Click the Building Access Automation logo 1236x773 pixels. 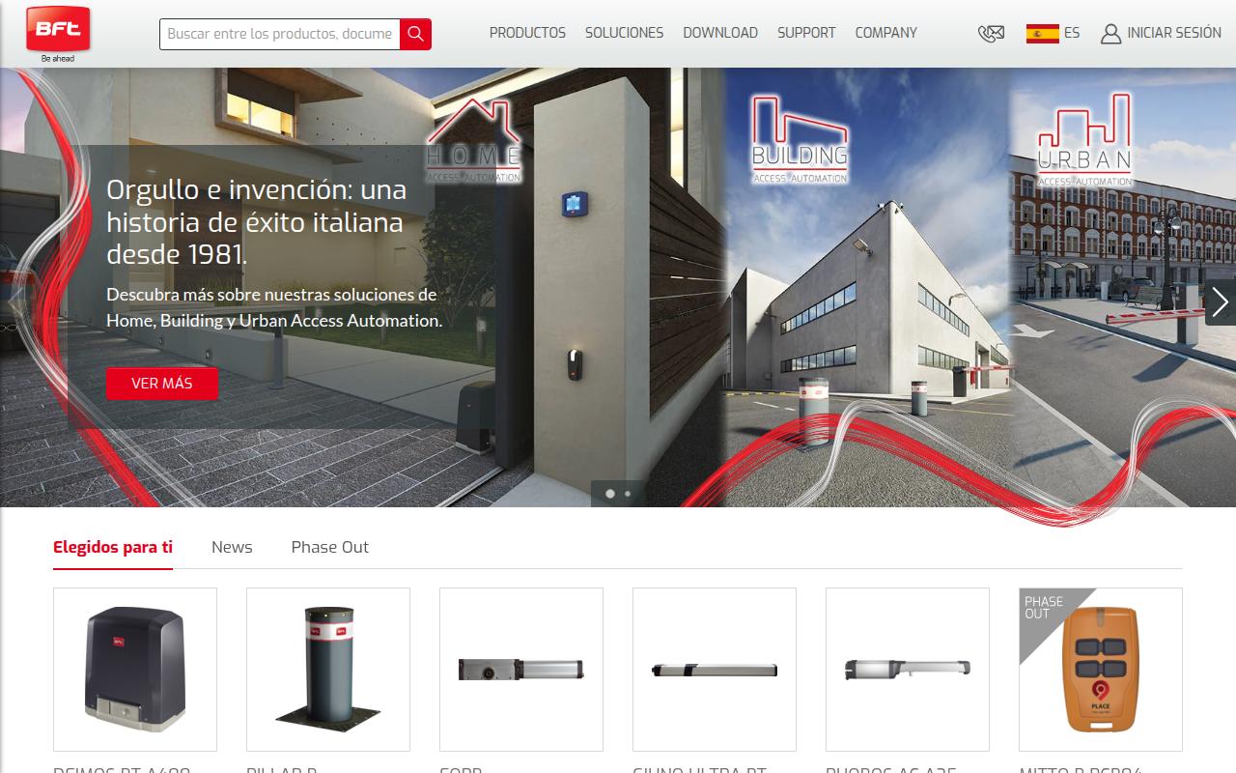point(800,139)
